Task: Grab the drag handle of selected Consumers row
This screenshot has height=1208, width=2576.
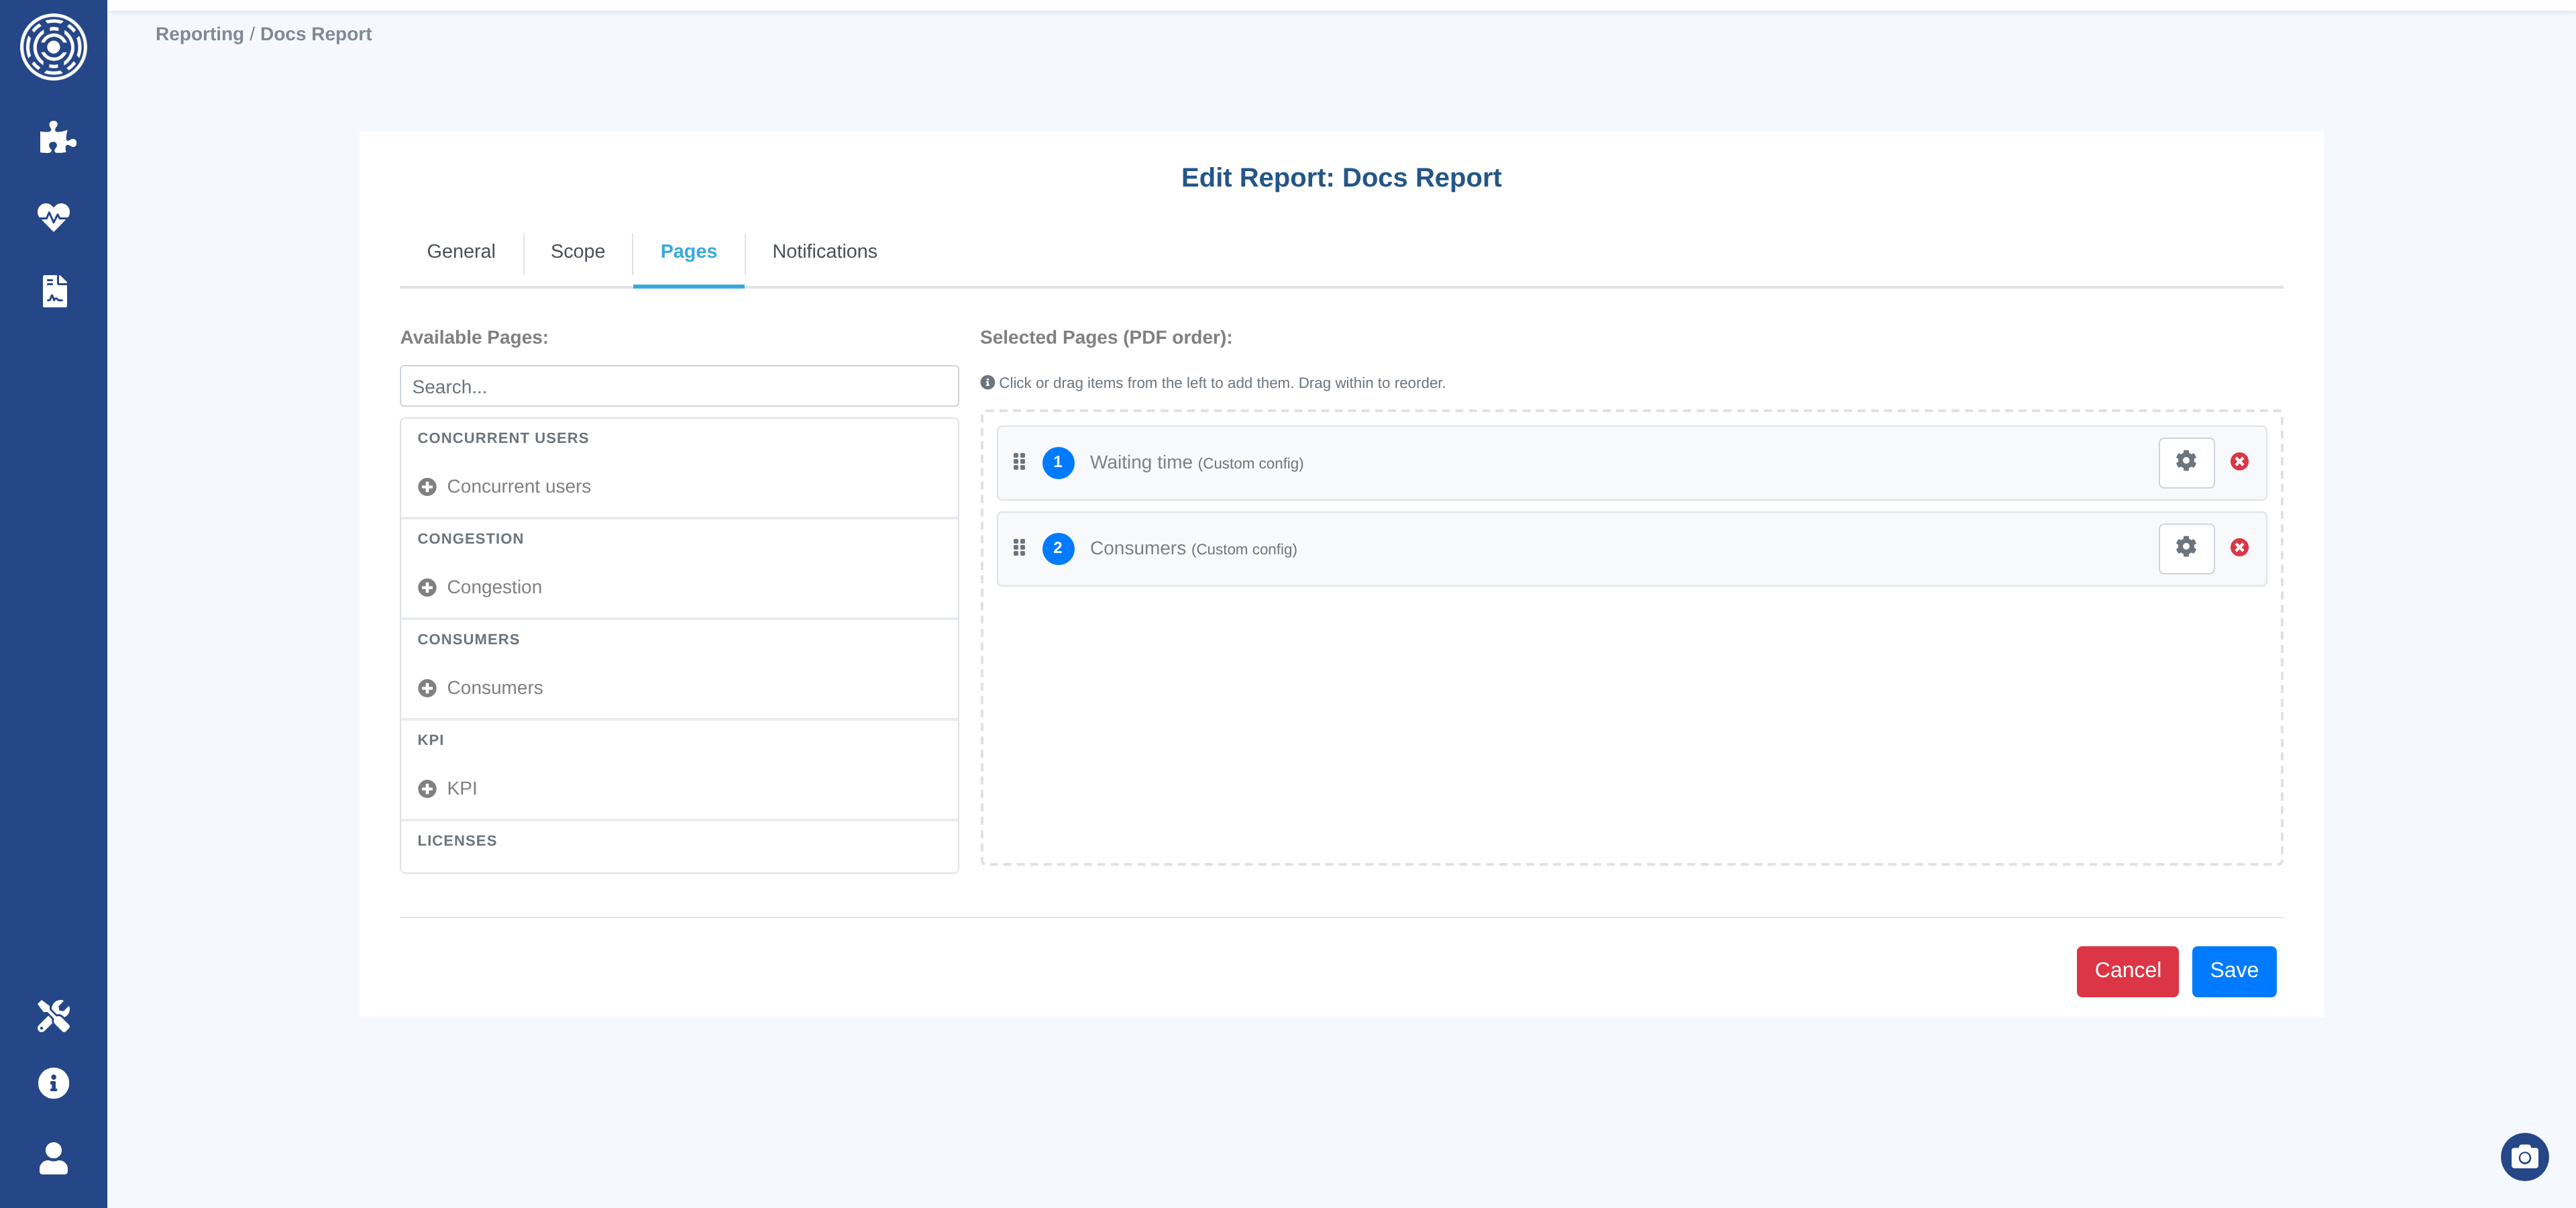Action: [1019, 548]
